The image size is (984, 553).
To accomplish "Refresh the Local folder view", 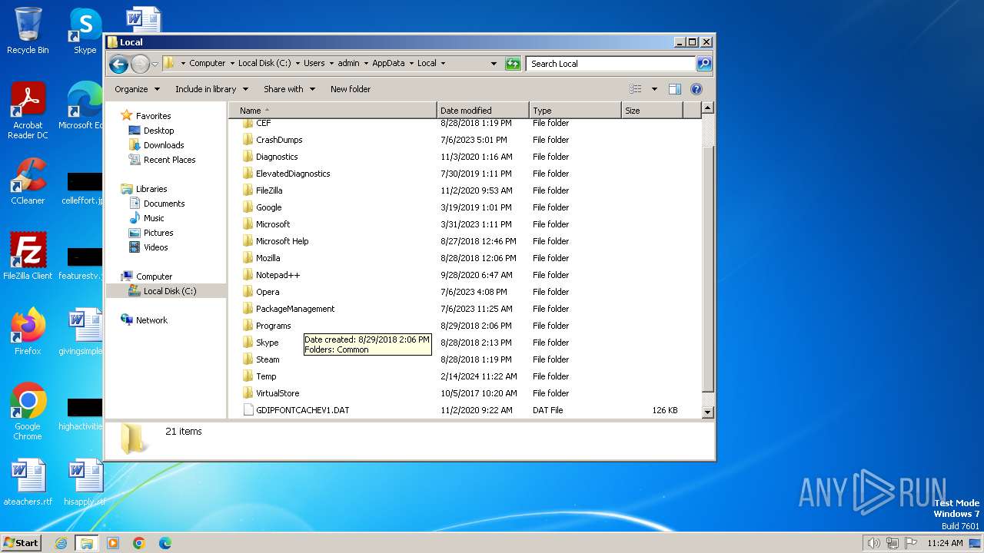I will point(513,64).
